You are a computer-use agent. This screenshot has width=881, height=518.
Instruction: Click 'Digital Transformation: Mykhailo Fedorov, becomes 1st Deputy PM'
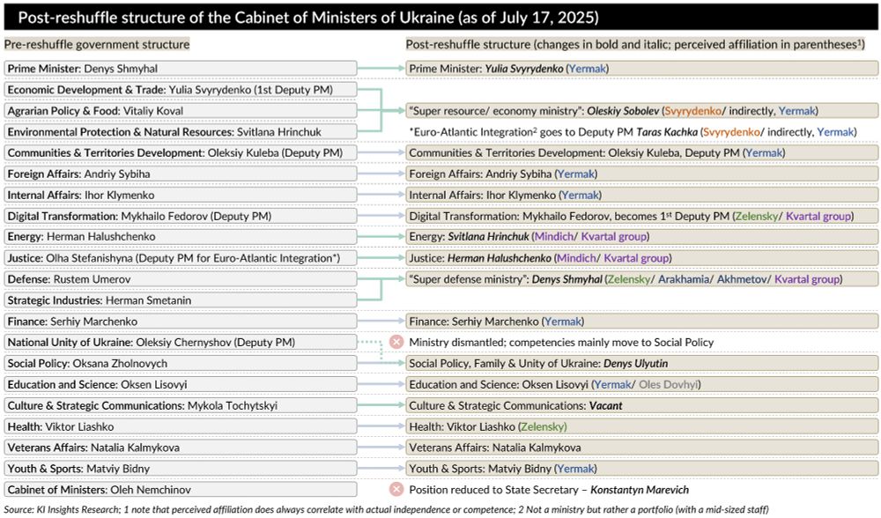click(641, 217)
